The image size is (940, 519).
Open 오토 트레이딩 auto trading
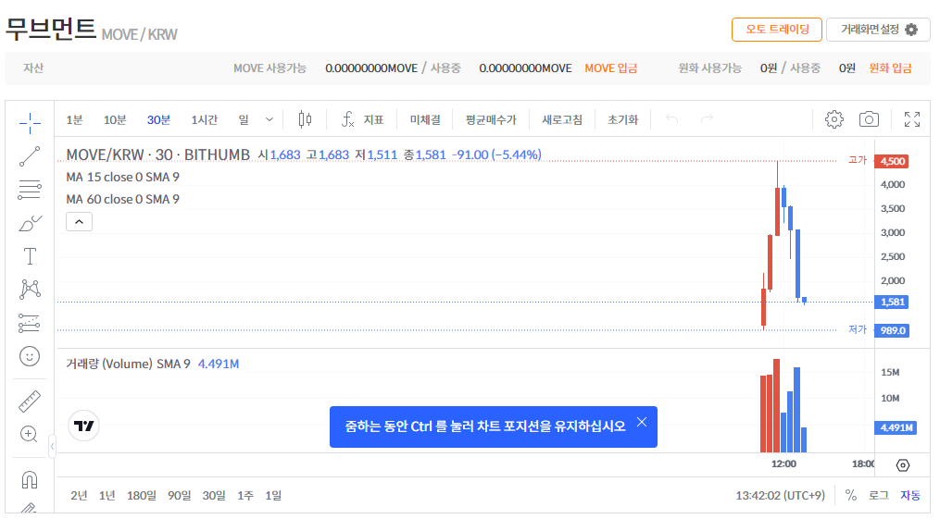point(777,30)
